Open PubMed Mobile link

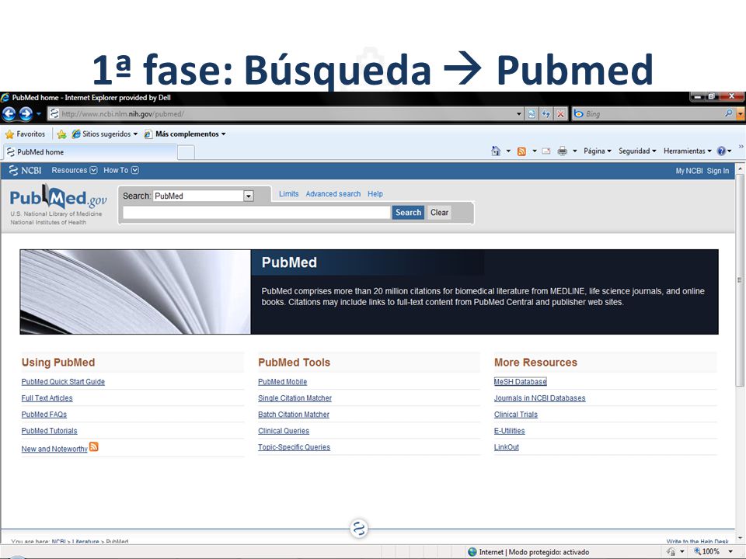click(x=283, y=382)
